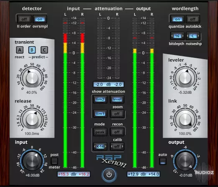Reset input peak readout +15.3 dBr
Image resolution: width=218 pixels, height=187 pixels.
(74, 174)
